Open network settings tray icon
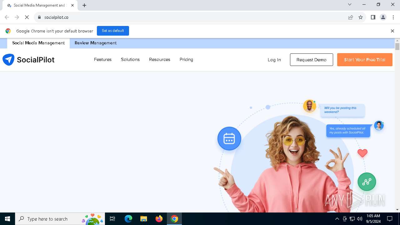The width and height of the screenshot is (400, 225). coord(352,219)
